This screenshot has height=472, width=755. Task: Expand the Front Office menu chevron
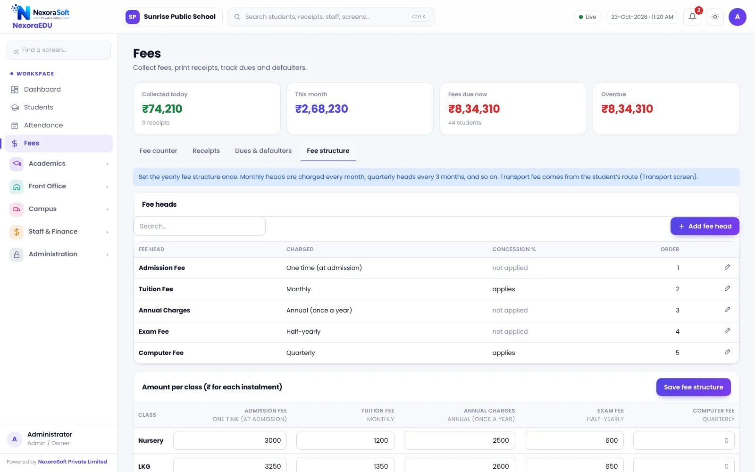[x=107, y=186]
